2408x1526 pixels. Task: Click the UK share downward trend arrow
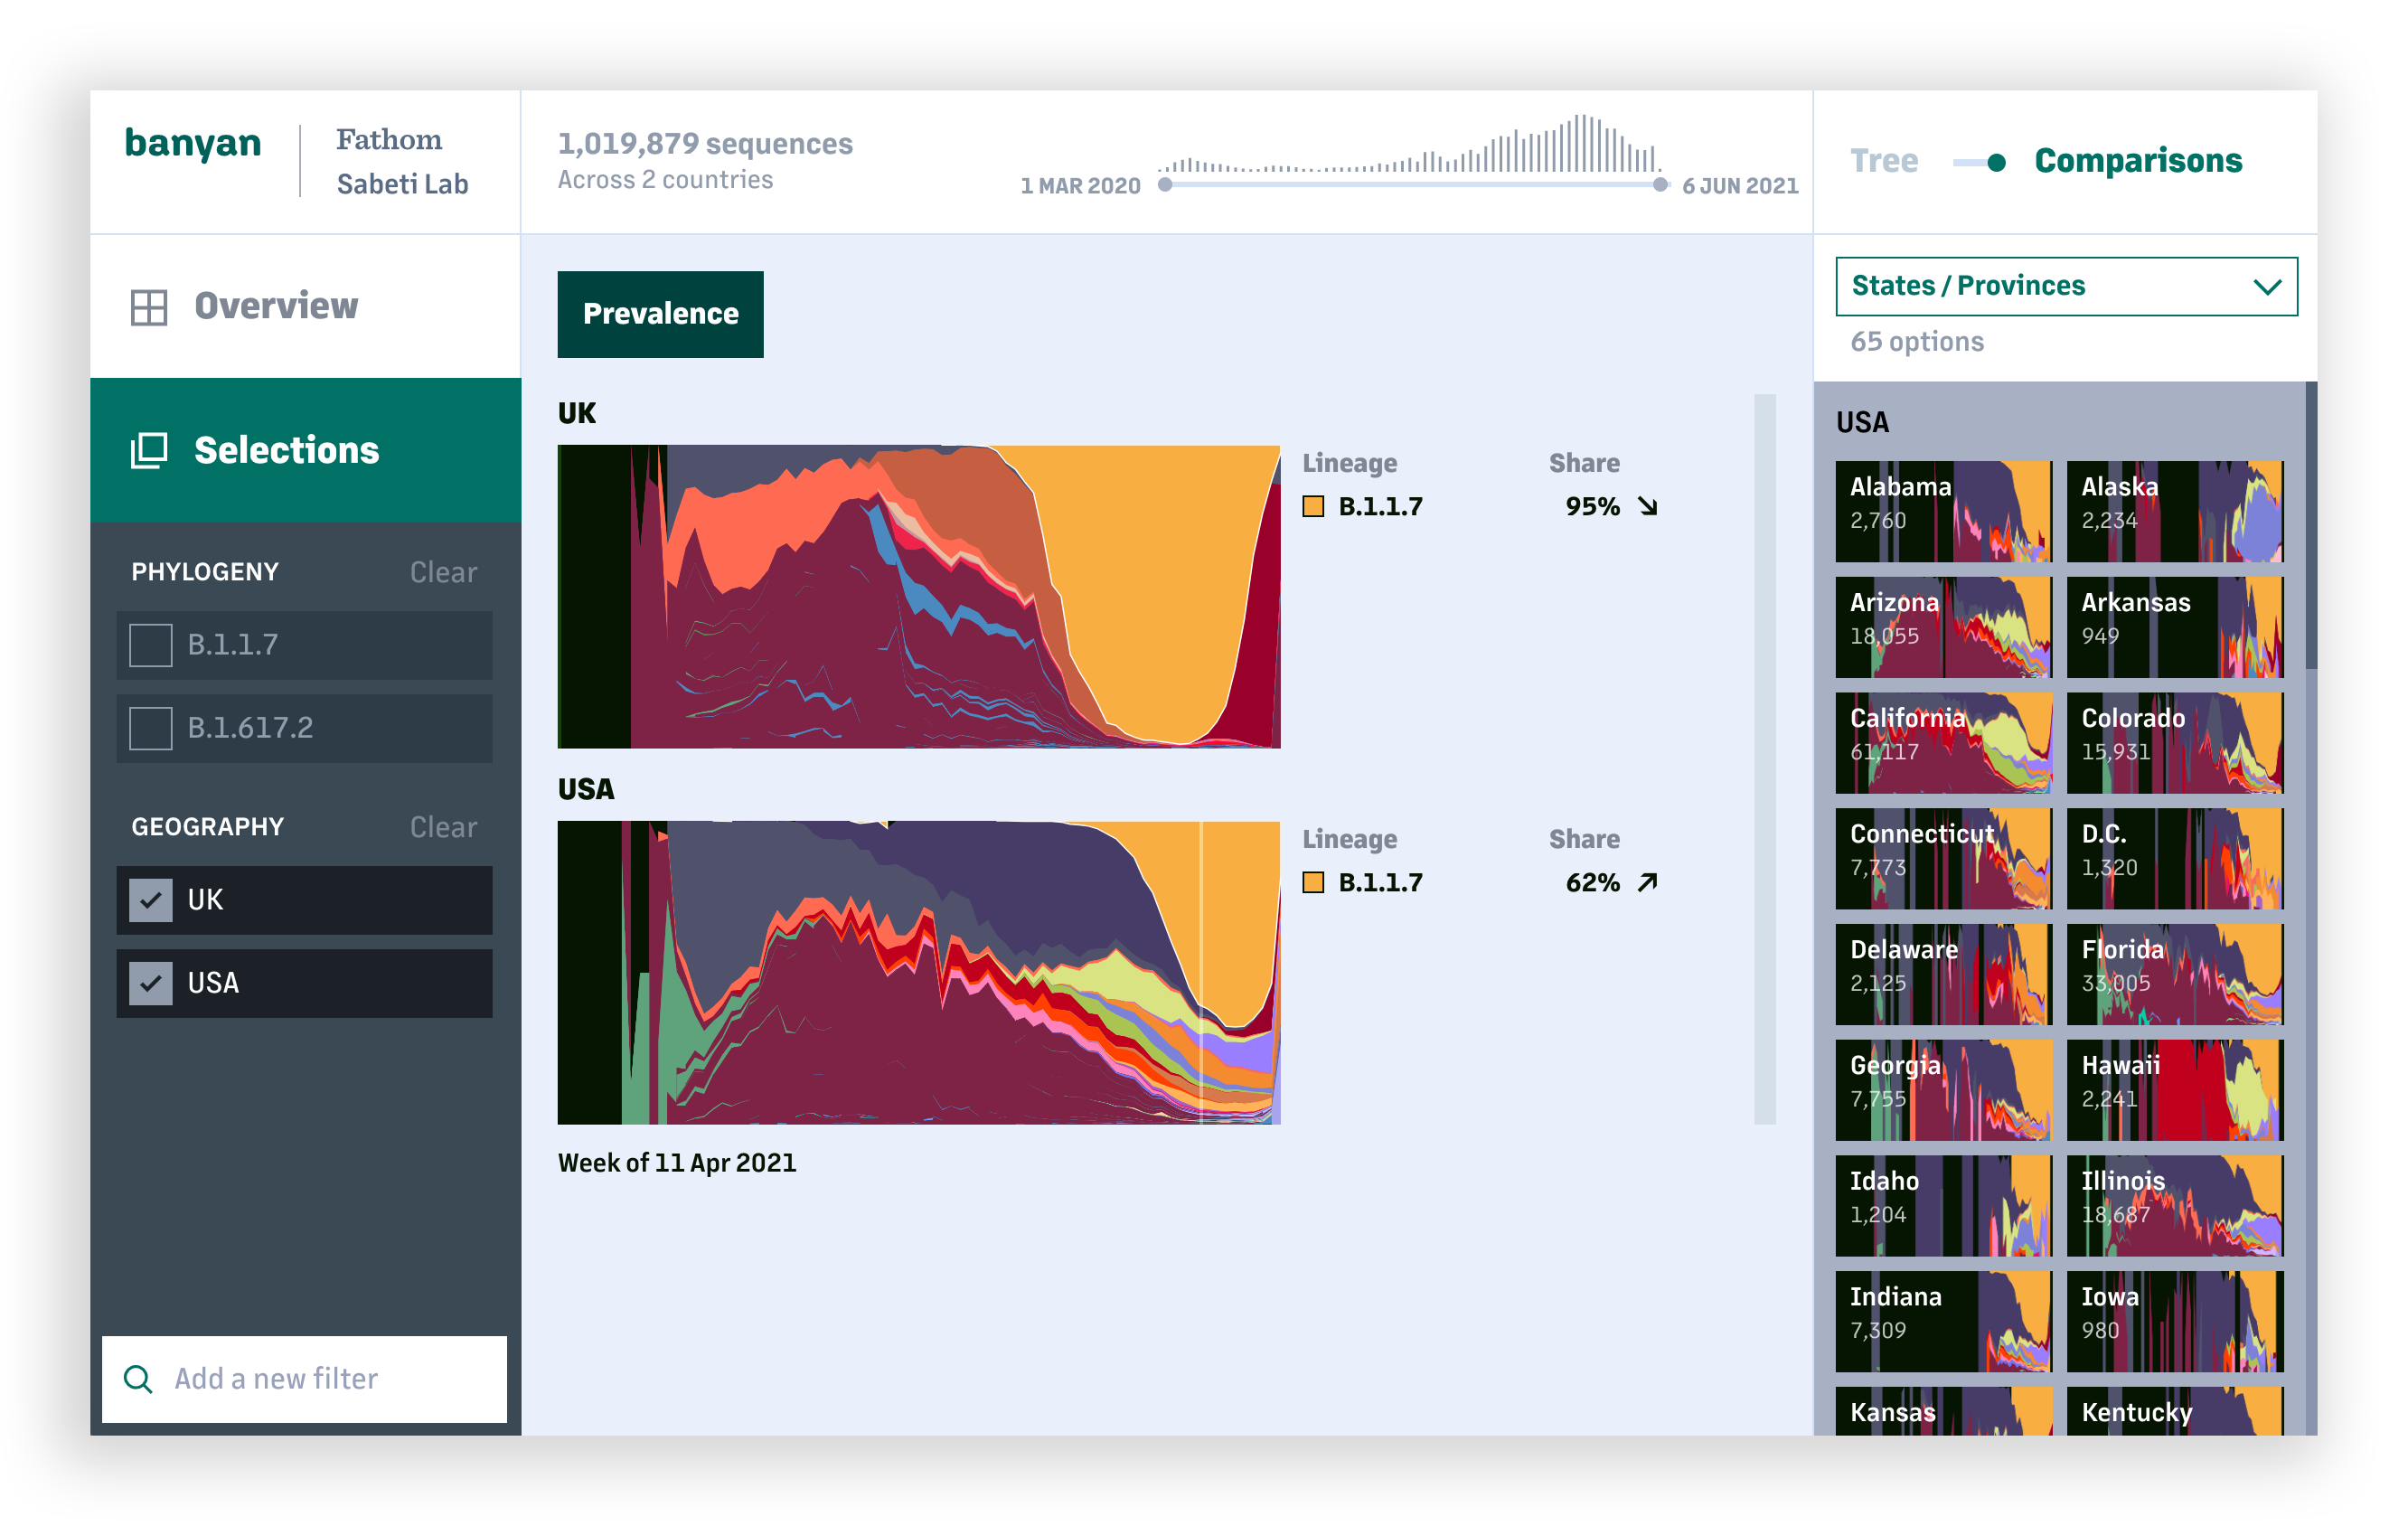(x=1647, y=507)
